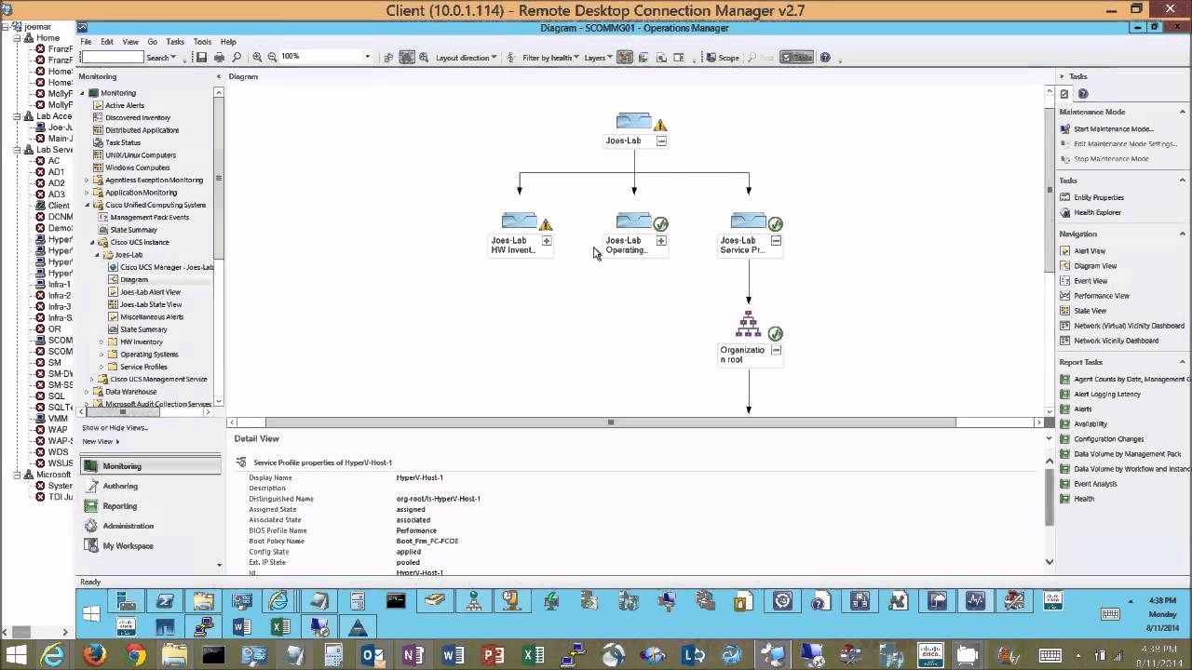Click the magnifier find icon beside print
The width and height of the screenshot is (1192, 670).
(x=237, y=58)
